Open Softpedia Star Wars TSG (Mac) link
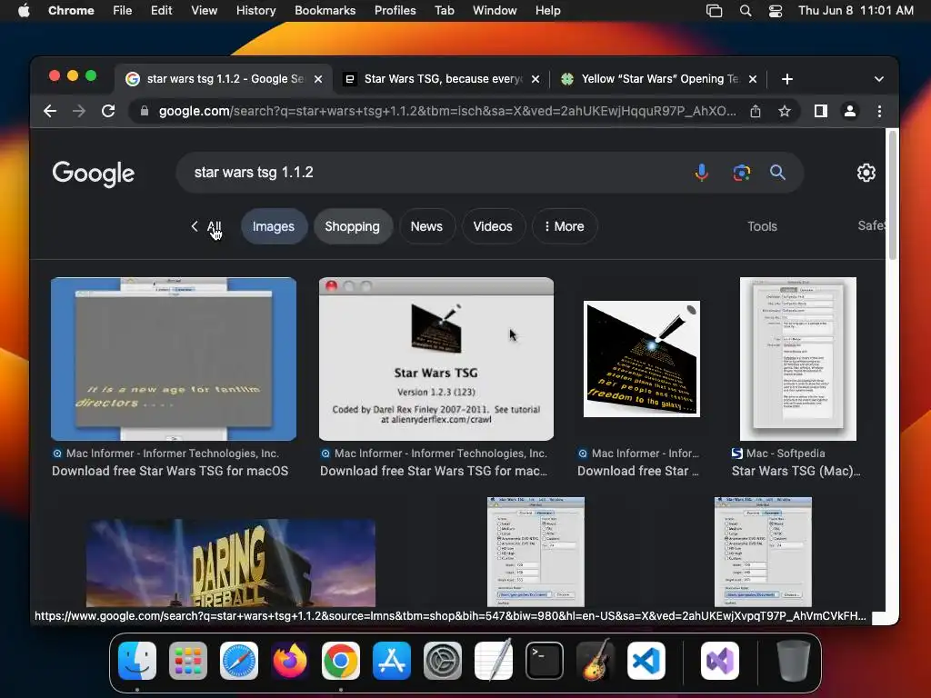Viewport: 931px width, 698px height. coord(796,471)
